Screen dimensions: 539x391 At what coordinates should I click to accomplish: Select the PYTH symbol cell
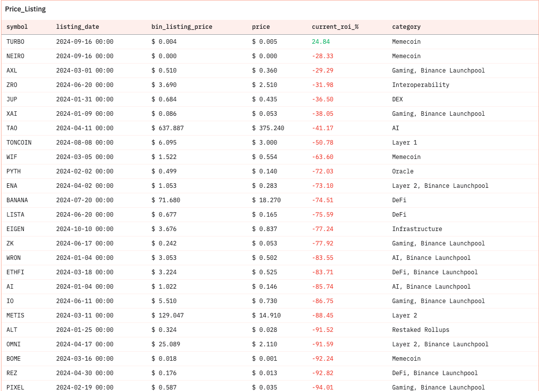pyautogui.click(x=13, y=171)
